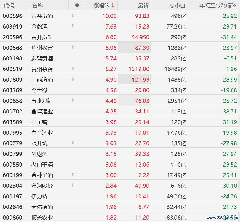Click year-to-date change -1.96
The image size is (240, 222).
pyautogui.click(x=230, y=69)
